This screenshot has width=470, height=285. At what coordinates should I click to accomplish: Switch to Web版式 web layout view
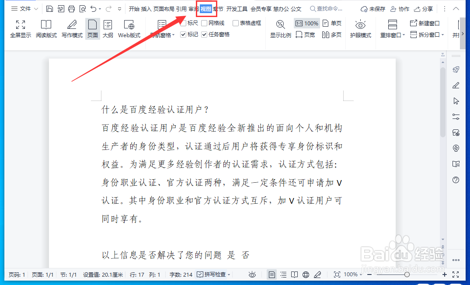click(129, 28)
